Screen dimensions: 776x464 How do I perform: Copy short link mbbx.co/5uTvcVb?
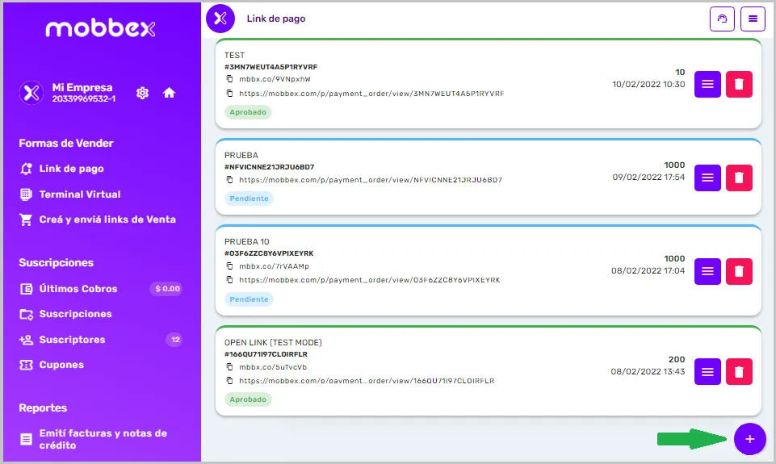[229, 366]
